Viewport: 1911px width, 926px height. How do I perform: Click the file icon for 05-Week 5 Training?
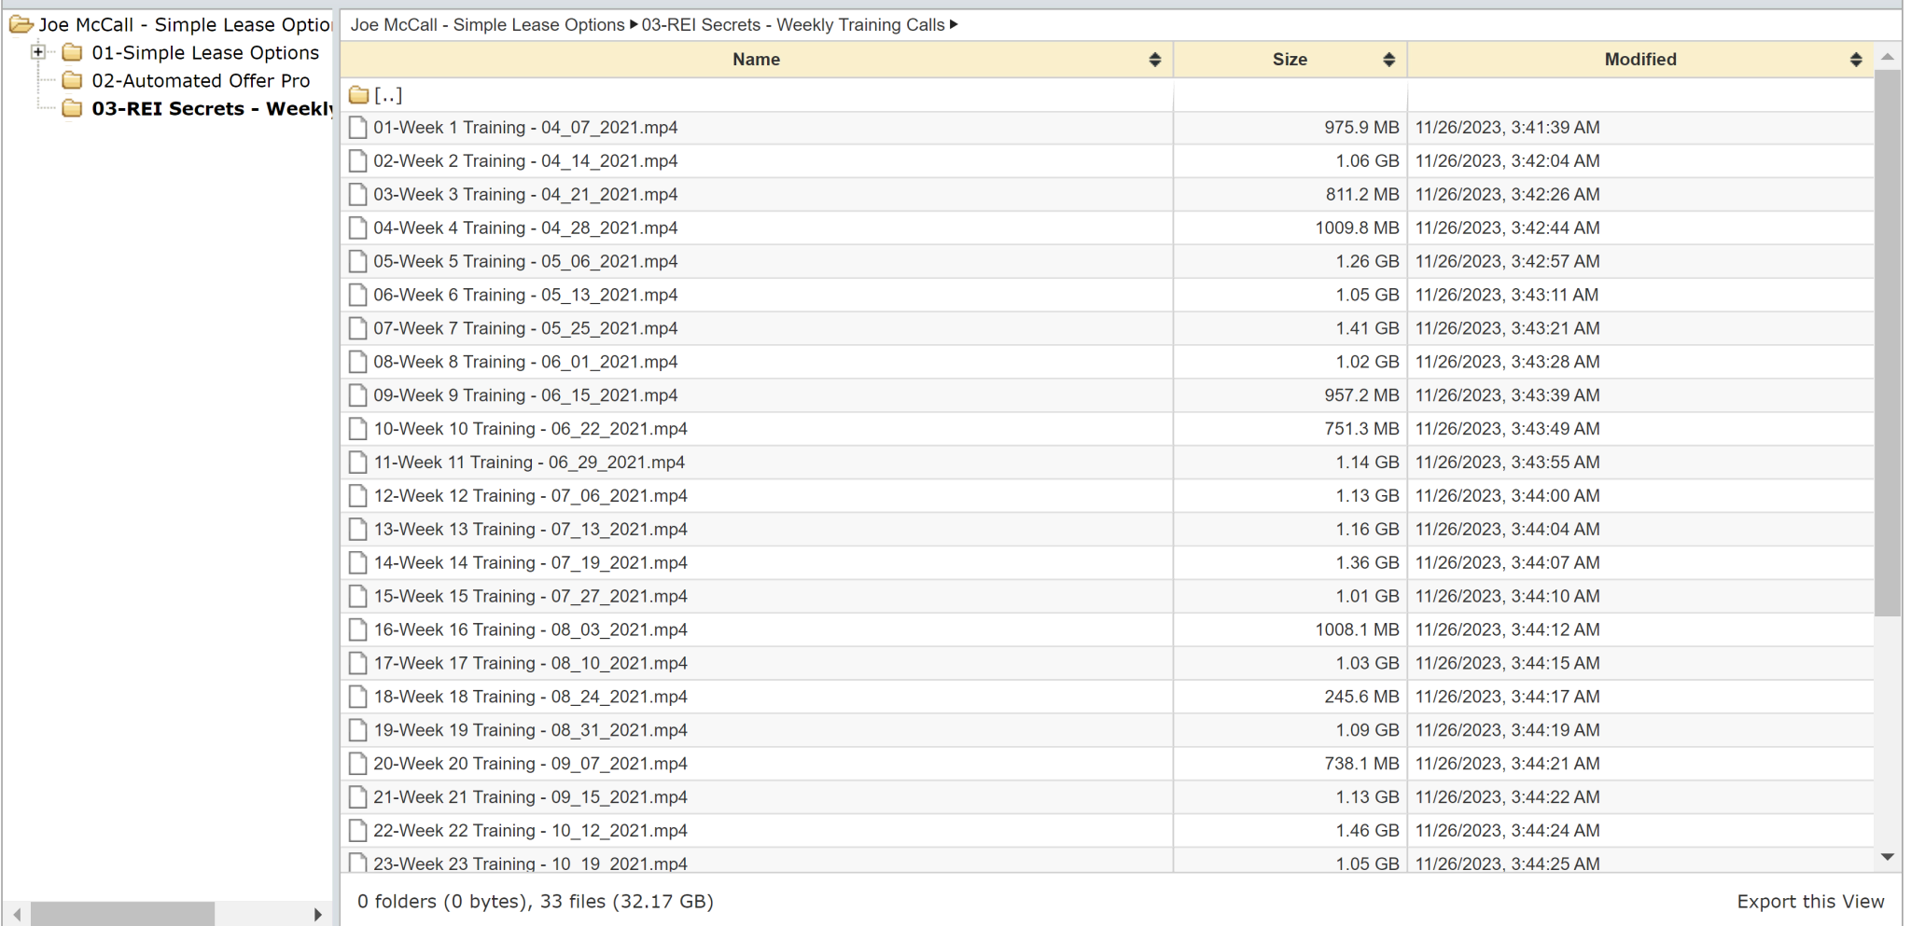[357, 262]
